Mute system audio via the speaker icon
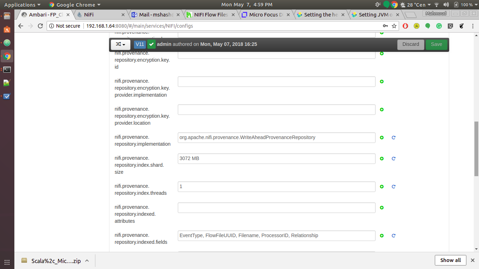Viewport: 479px width, 269px height. pos(446,5)
